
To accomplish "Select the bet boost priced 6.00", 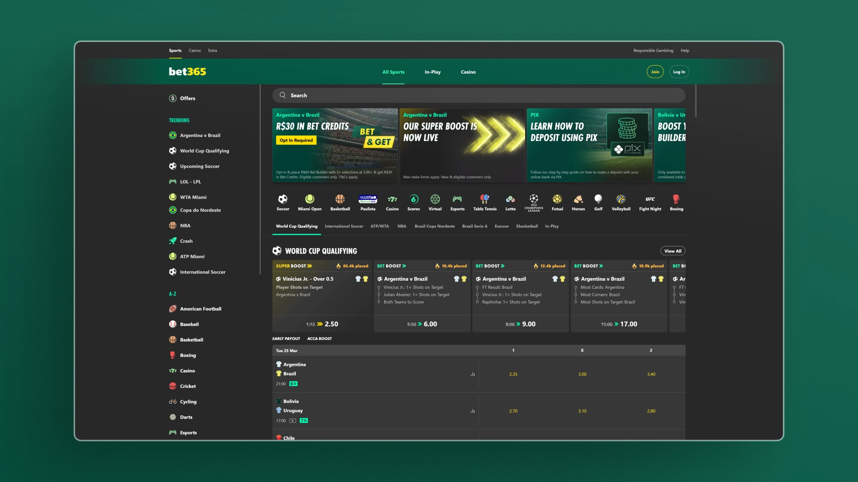I will click(422, 324).
